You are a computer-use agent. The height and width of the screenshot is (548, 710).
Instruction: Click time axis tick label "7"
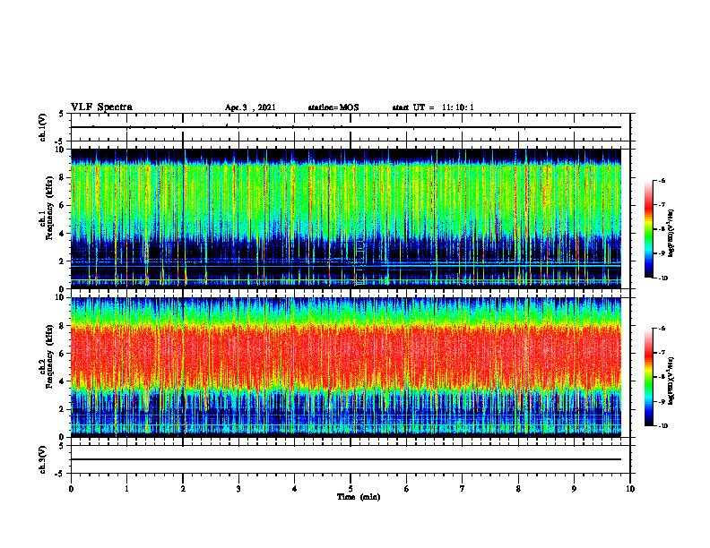click(x=463, y=489)
